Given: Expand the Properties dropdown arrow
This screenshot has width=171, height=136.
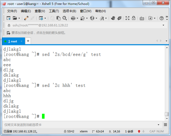Looking at the screenshot, I should pyautogui.click(x=45, y=18).
